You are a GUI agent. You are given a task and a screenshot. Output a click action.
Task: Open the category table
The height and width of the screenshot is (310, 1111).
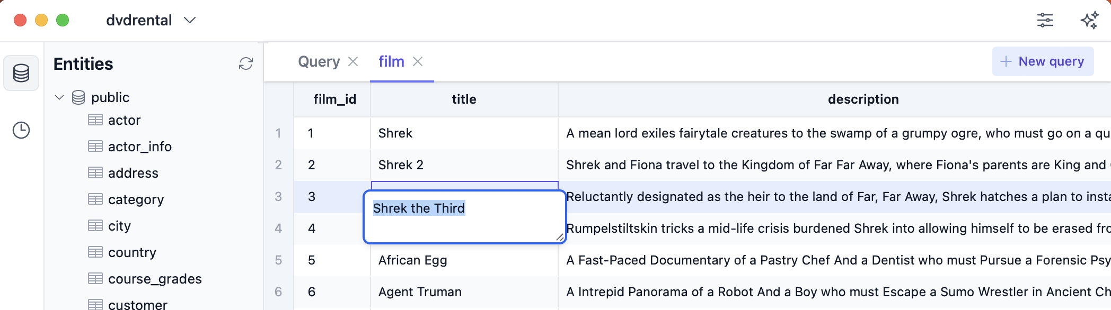coord(136,199)
